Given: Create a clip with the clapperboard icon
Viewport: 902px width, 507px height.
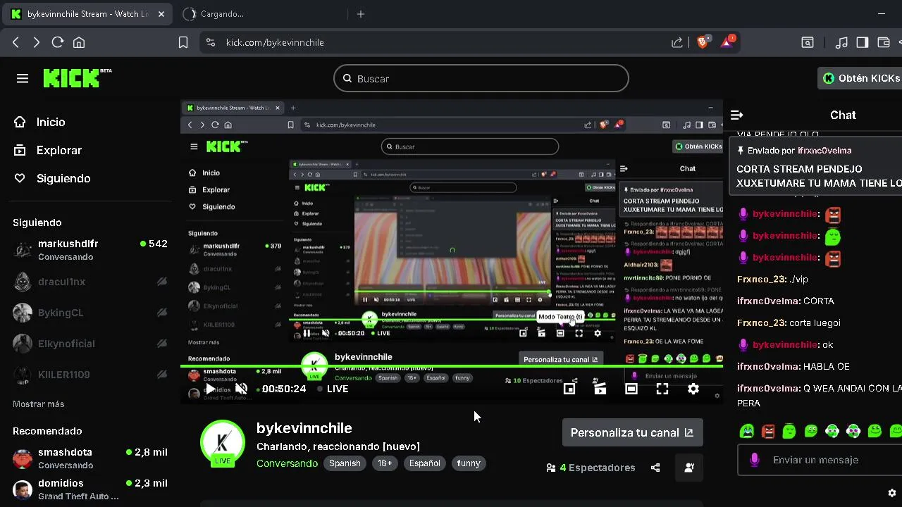Looking at the screenshot, I should click(x=600, y=389).
